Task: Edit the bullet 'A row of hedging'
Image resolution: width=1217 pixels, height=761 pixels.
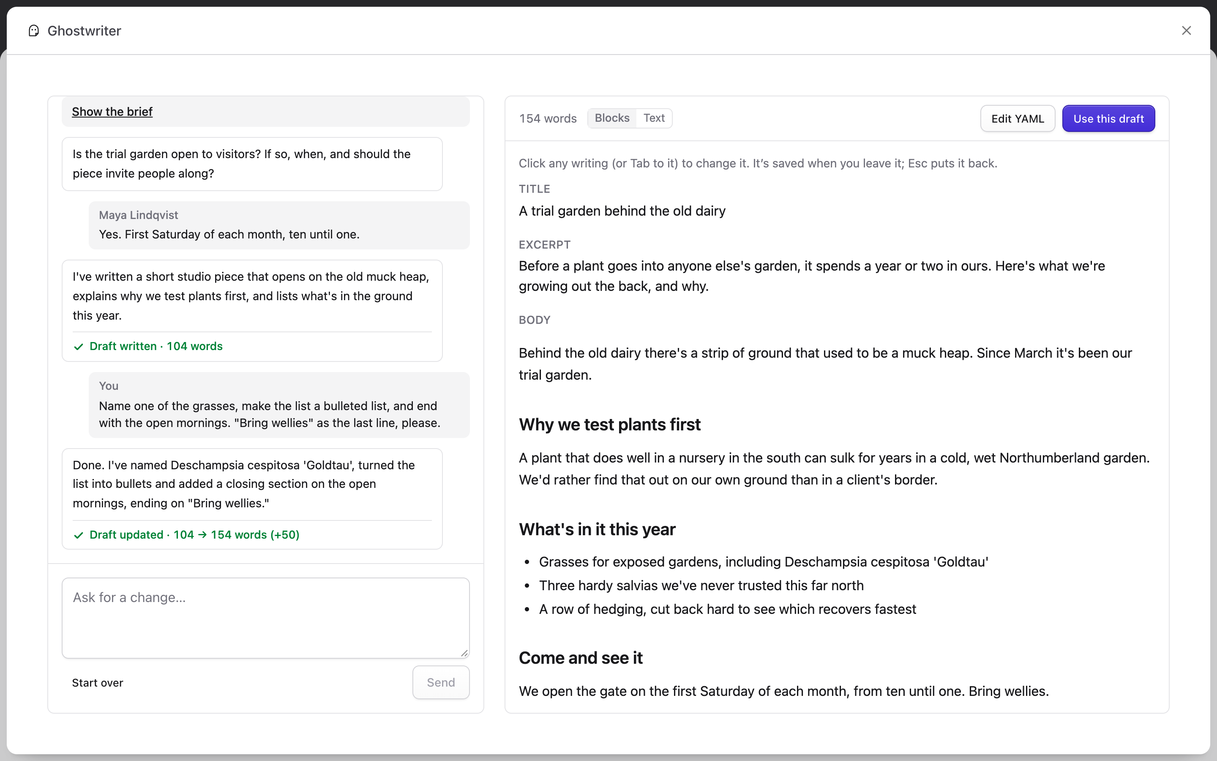Action: (x=727, y=609)
